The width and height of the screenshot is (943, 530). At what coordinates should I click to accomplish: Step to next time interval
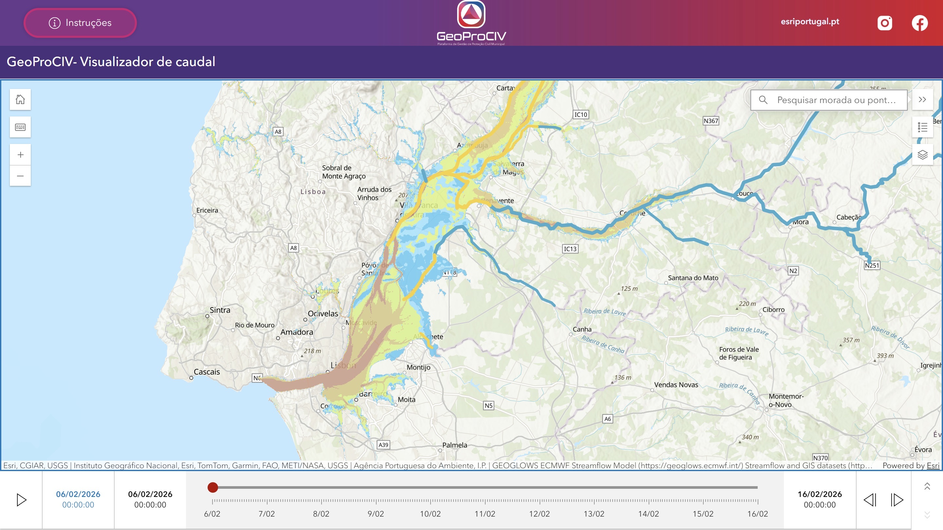[897, 500]
